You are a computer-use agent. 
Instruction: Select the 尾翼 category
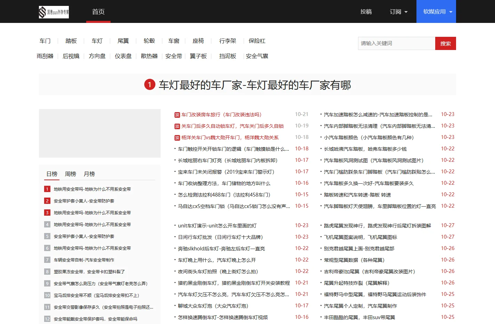[123, 41]
